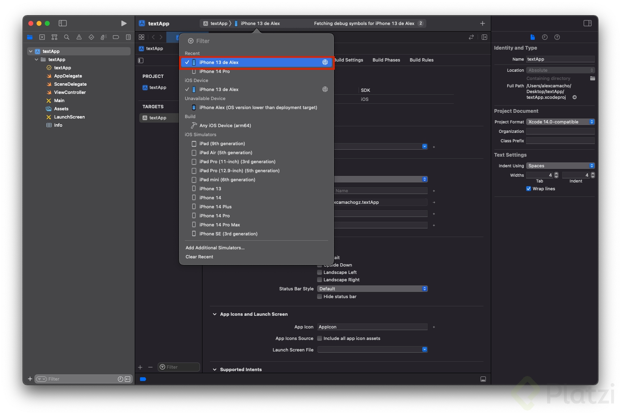The height and width of the screenshot is (415, 621).
Task: Select the textApp target in TARGETS
Action: point(159,118)
